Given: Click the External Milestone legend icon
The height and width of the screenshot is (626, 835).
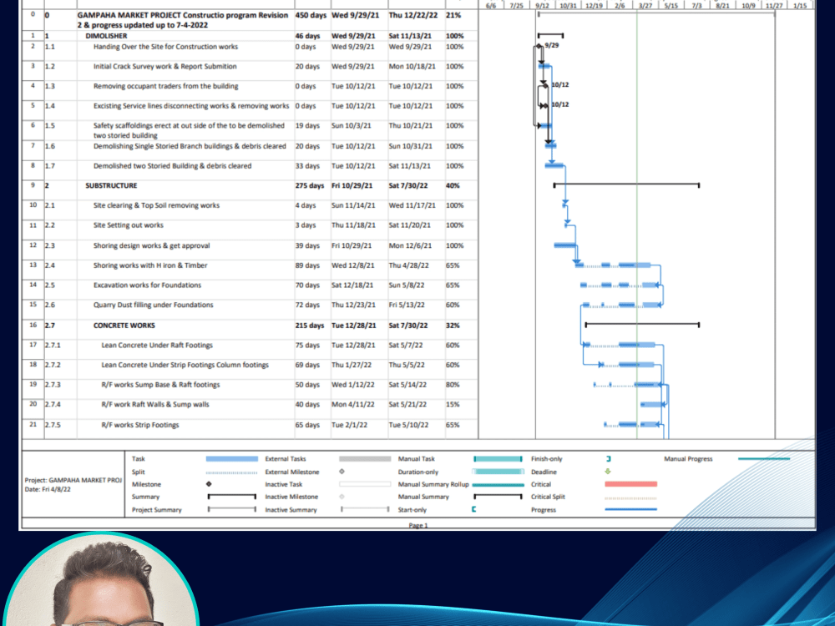Looking at the screenshot, I should (x=342, y=472).
